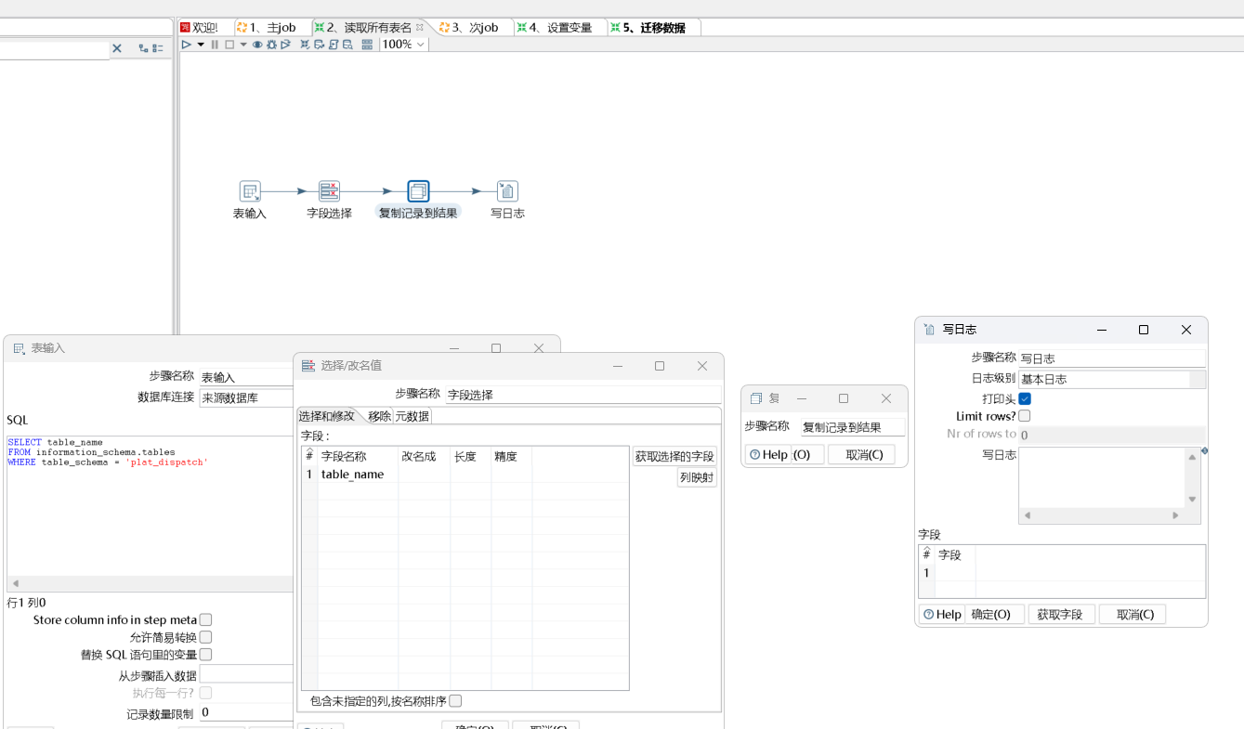1244x729 pixels.
Task: Open the run options dropdown arrow
Action: click(x=201, y=45)
